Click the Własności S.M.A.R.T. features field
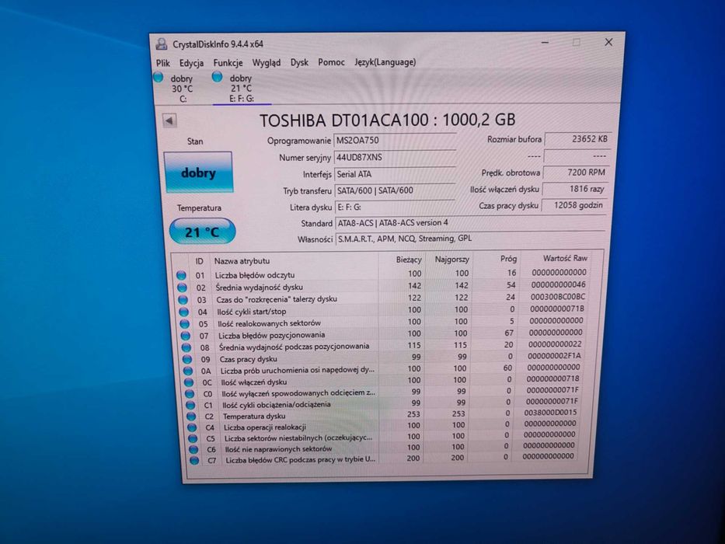 (x=470, y=239)
